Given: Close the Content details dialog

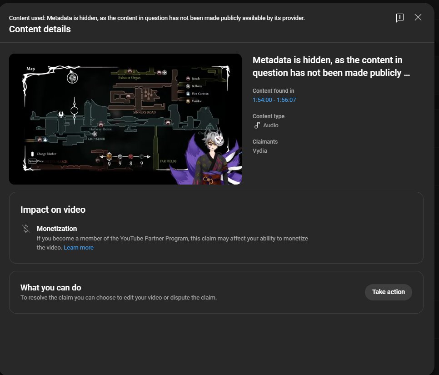Looking at the screenshot, I should (x=418, y=17).
